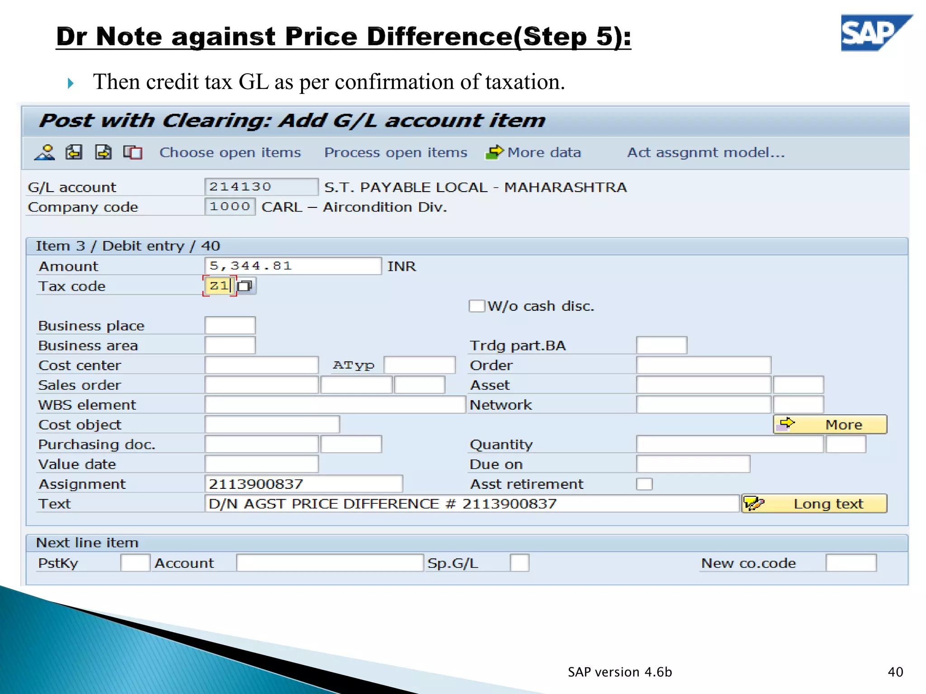Select Process open items

pos(396,153)
